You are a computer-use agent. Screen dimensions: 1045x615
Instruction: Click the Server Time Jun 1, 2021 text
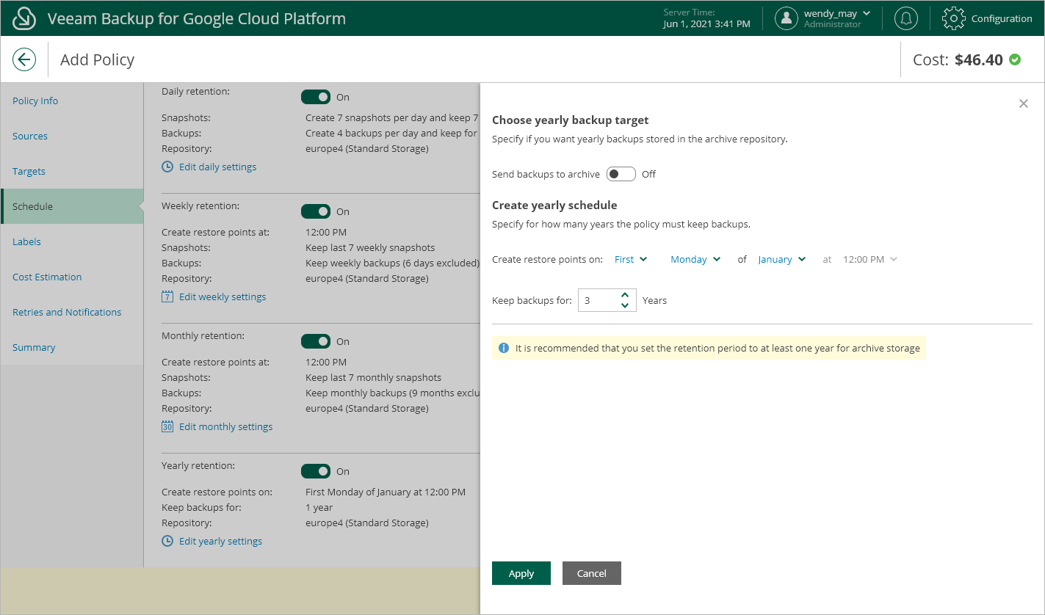point(706,18)
